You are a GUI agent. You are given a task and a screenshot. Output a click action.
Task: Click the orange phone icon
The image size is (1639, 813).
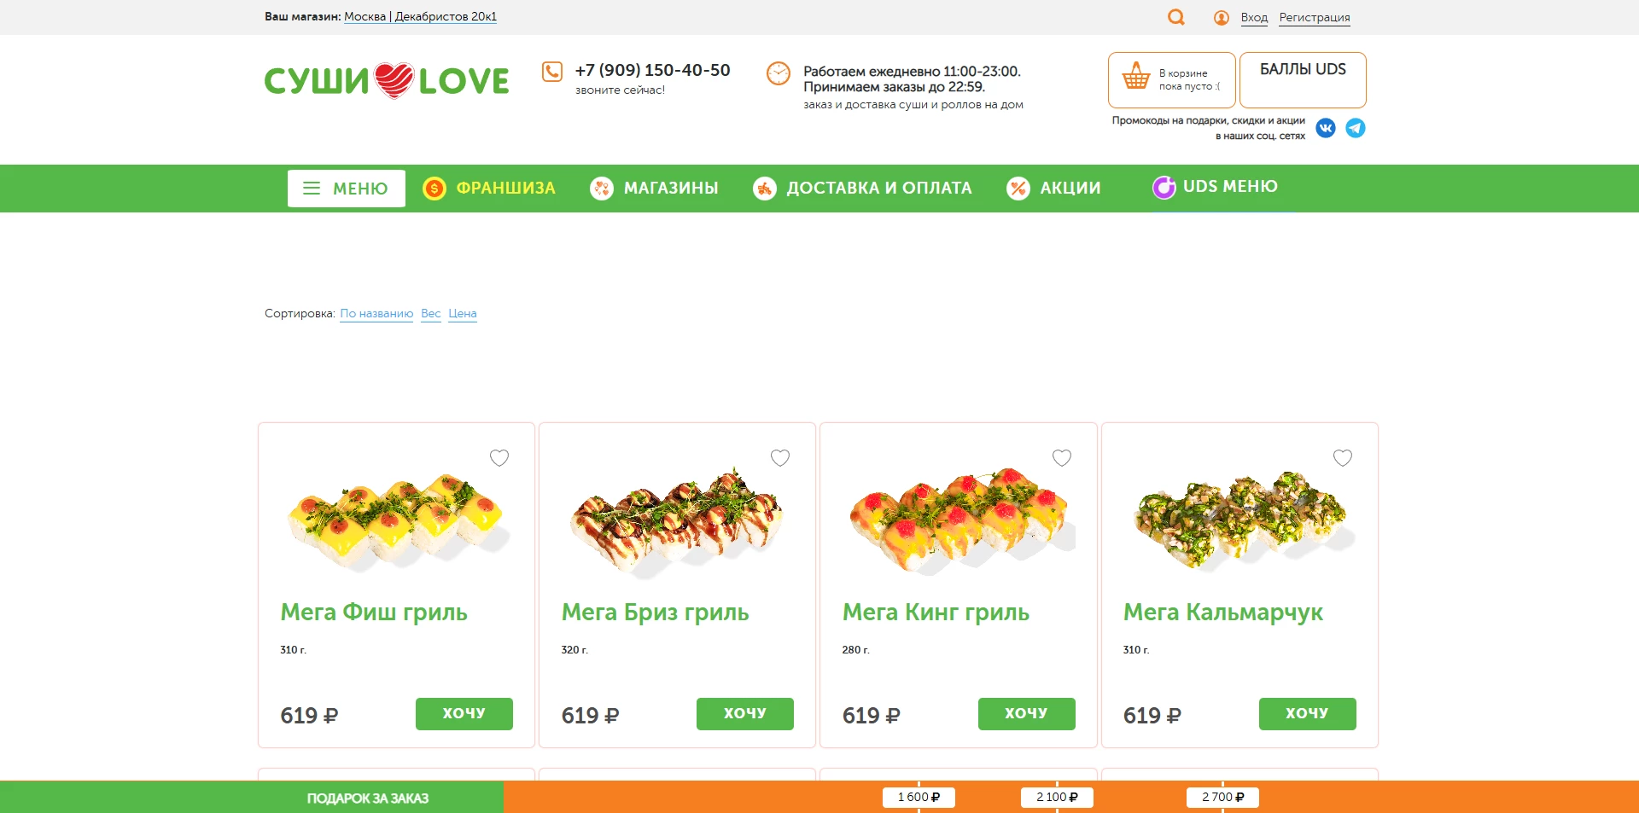click(x=552, y=72)
